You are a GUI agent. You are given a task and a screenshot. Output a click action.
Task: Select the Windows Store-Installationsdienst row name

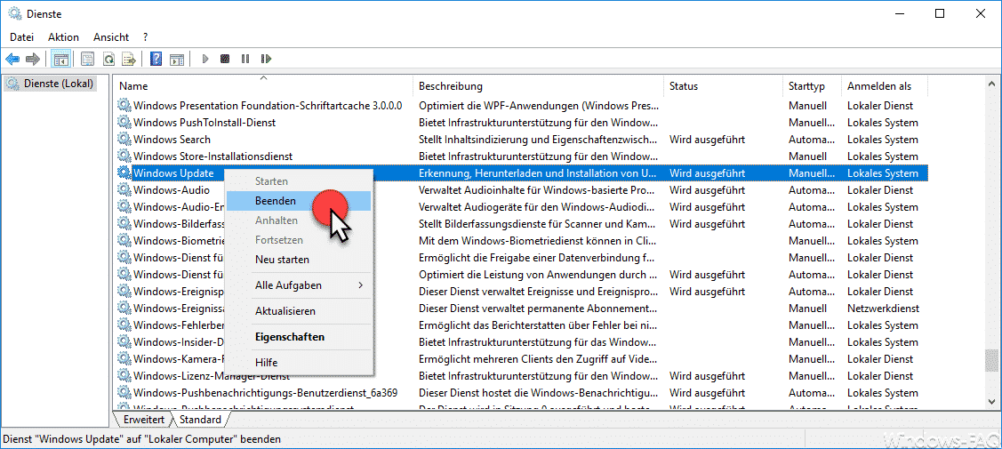[x=212, y=156]
